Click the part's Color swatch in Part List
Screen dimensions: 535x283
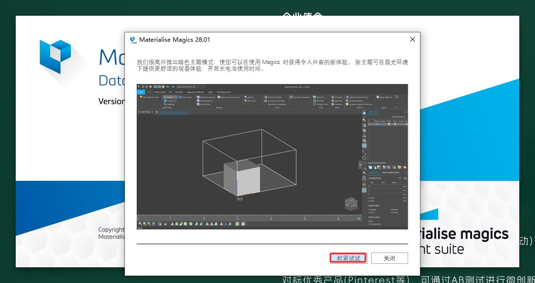coord(401,124)
